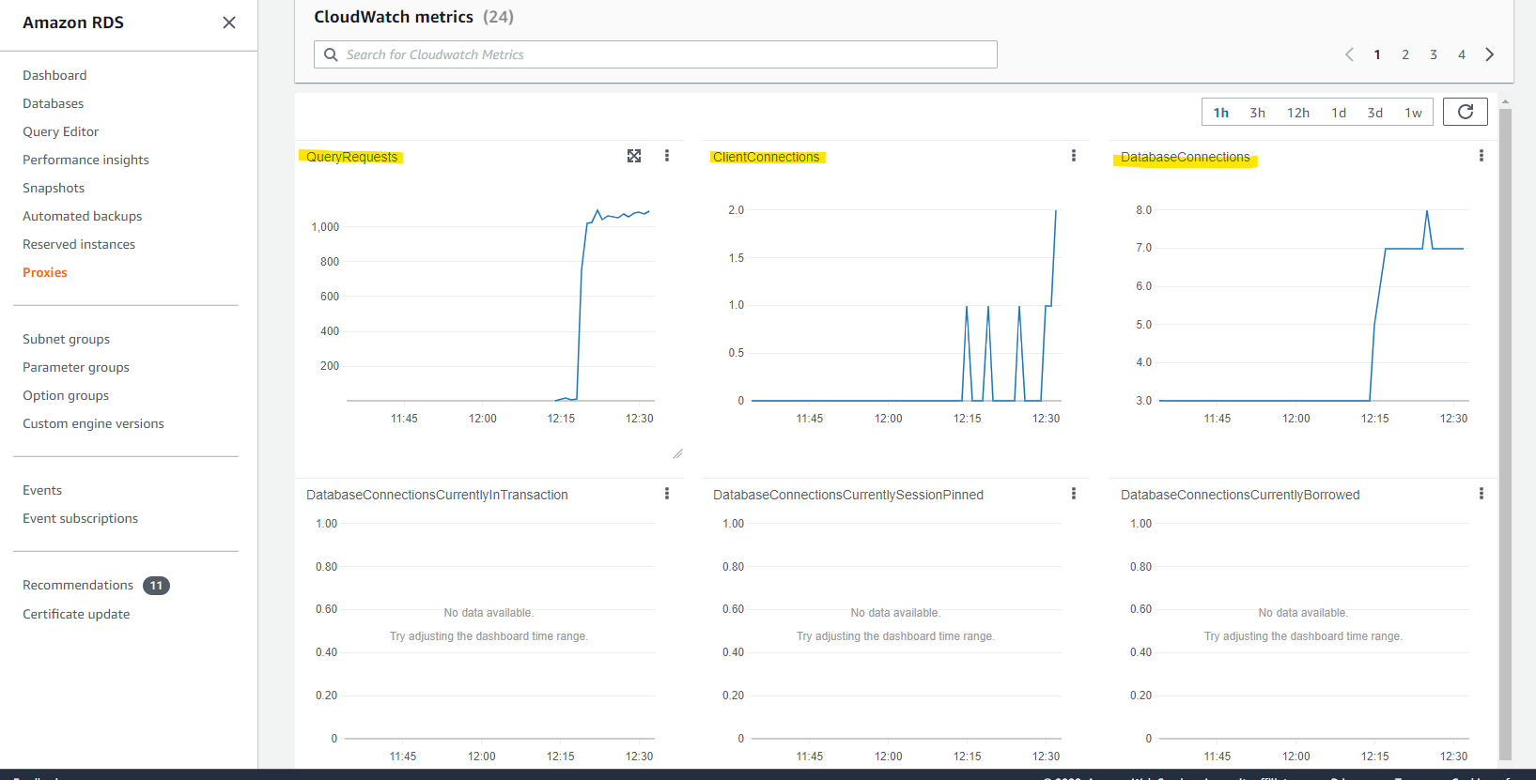The image size is (1536, 780).
Task: Click the resize handle of QueryRequests chart
Action: tap(677, 453)
